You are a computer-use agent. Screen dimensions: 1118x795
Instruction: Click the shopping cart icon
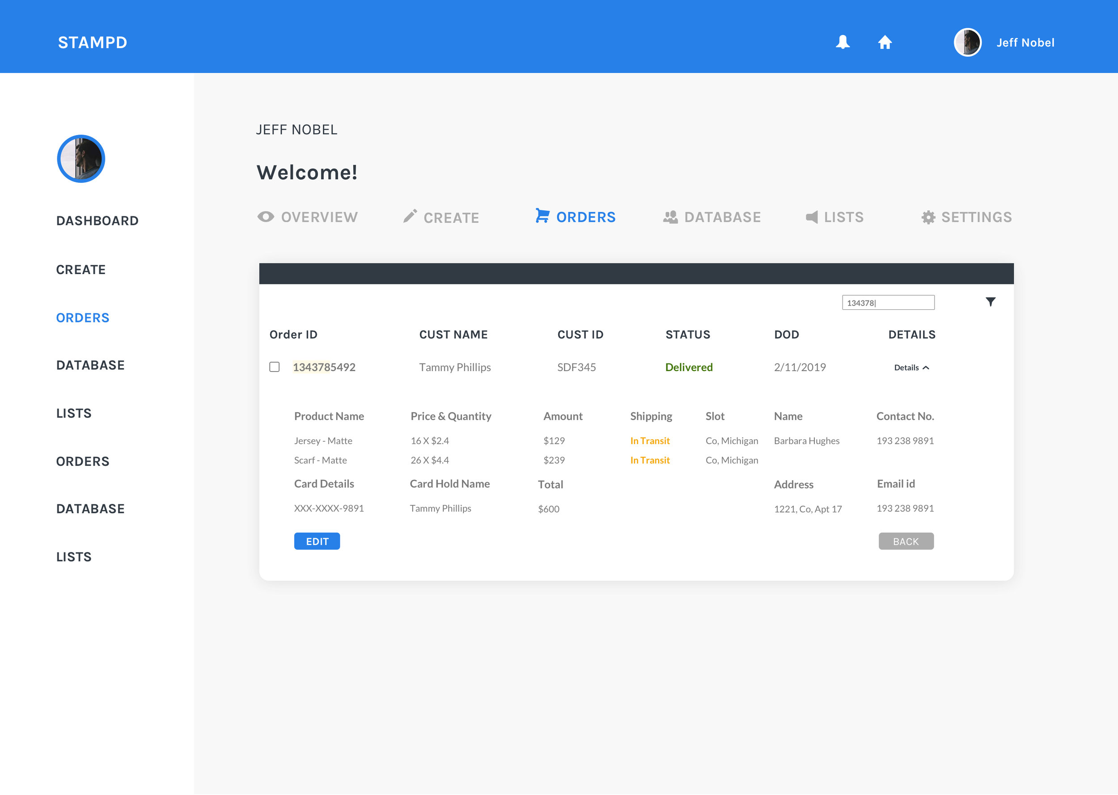pyautogui.click(x=542, y=216)
